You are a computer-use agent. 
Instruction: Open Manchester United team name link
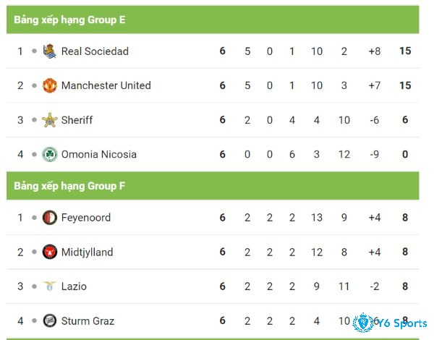tap(106, 85)
